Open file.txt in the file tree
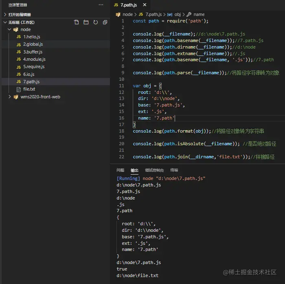Screen dimensions: 285x284 (56, 89)
